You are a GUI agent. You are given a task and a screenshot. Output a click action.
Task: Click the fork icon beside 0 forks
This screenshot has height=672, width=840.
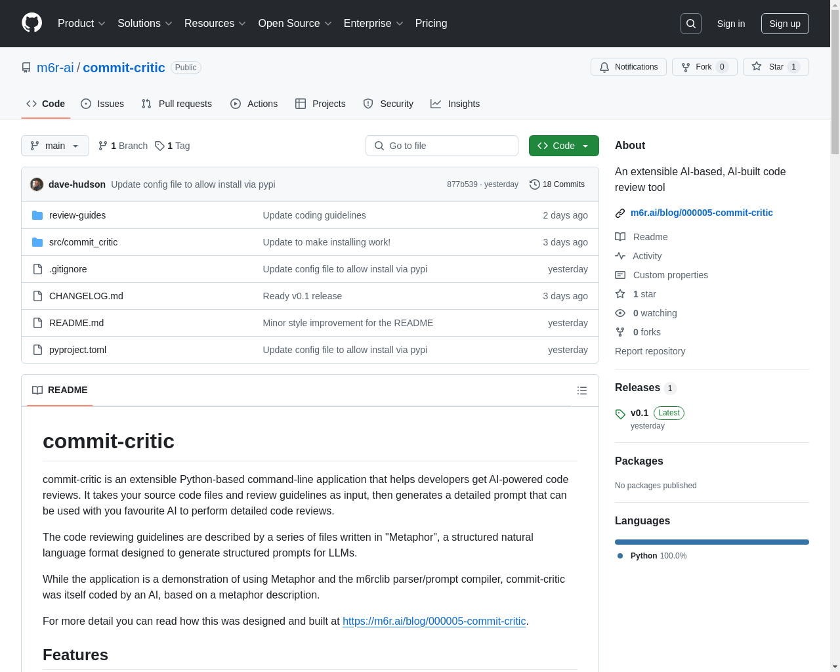click(620, 332)
